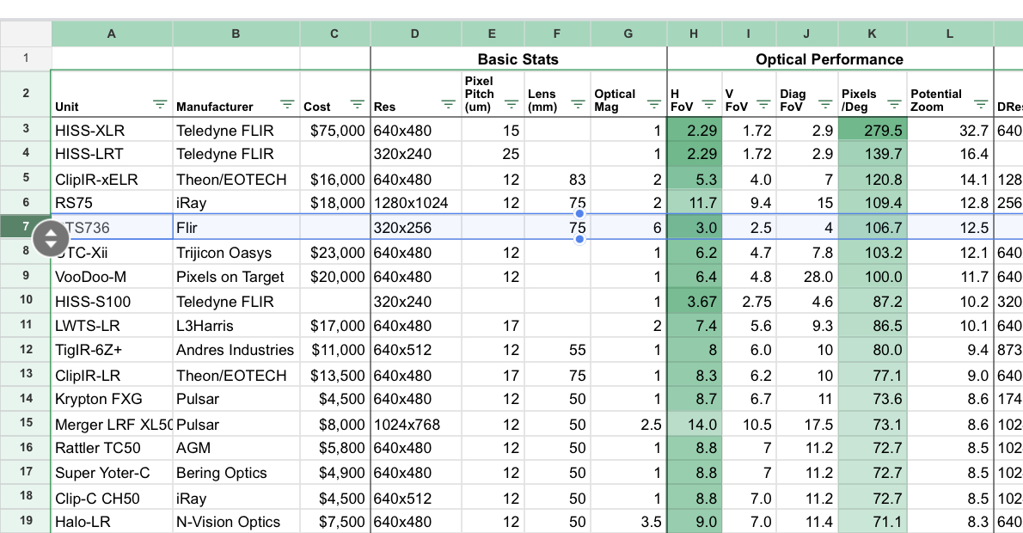Select the HISS-XLR unit cell
Image resolution: width=1023 pixels, height=533 pixels.
(x=112, y=131)
